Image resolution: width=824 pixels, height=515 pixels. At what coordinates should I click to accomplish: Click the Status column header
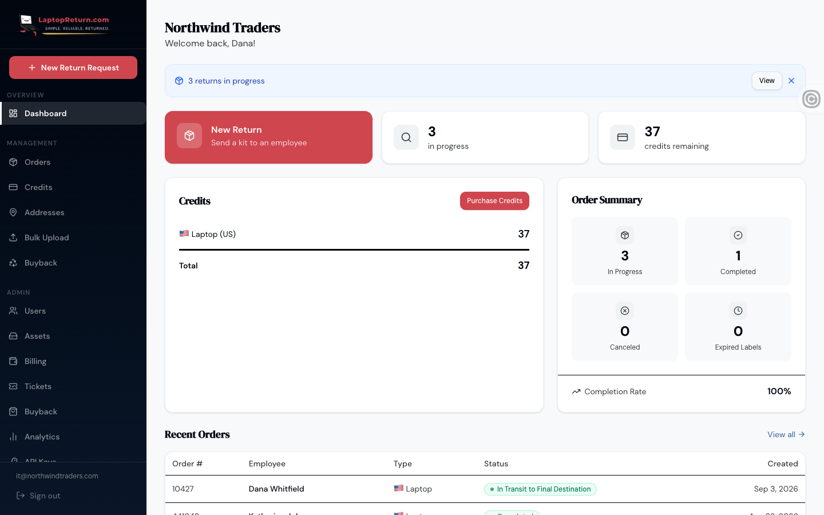coord(496,463)
